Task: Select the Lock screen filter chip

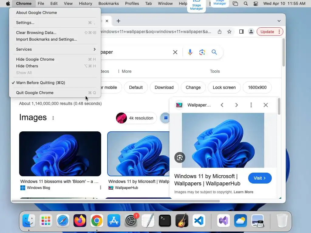Action: 224,87
